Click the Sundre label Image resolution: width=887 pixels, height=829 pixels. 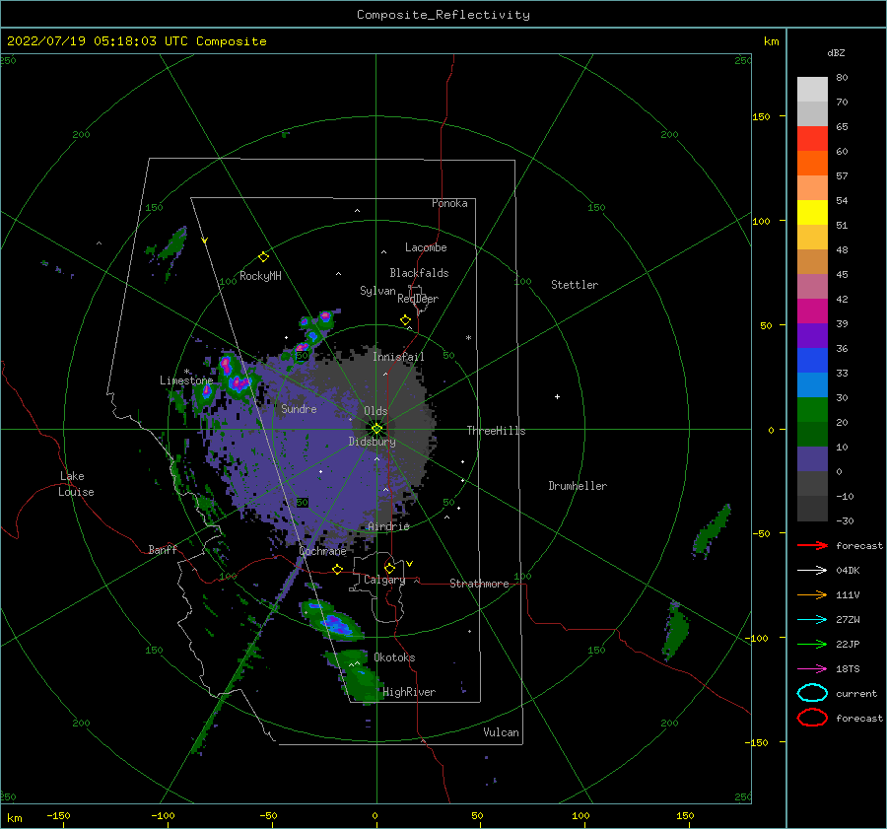click(x=299, y=408)
